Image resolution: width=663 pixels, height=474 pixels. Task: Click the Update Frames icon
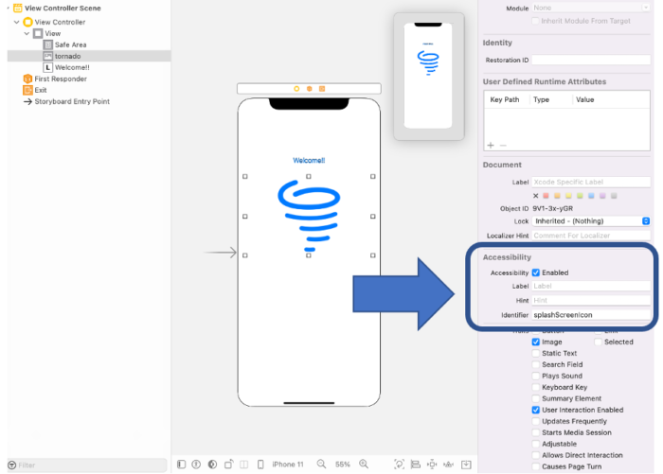tap(399, 465)
